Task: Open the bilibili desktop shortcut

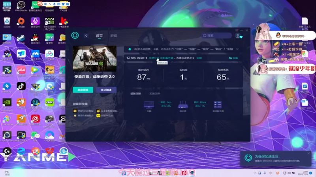Action: tap(21, 71)
